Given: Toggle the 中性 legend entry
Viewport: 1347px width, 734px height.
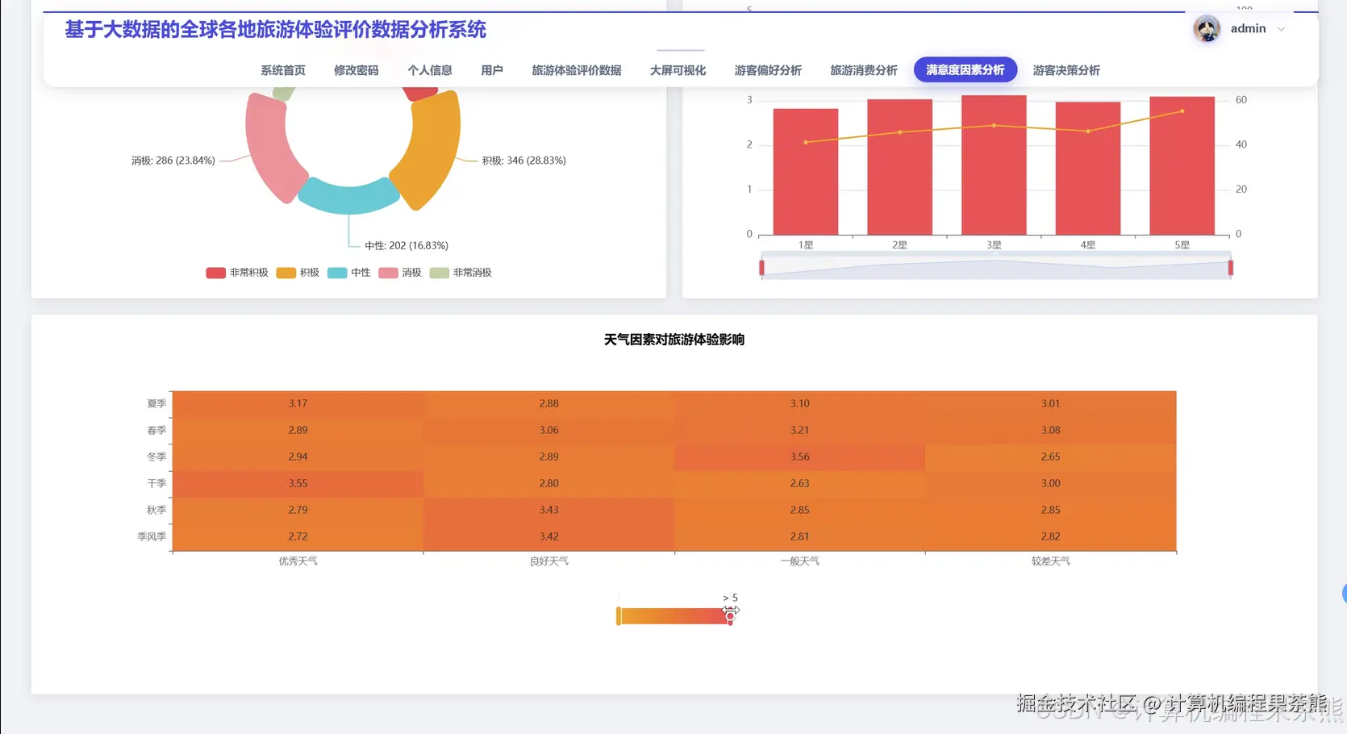Looking at the screenshot, I should 348,273.
